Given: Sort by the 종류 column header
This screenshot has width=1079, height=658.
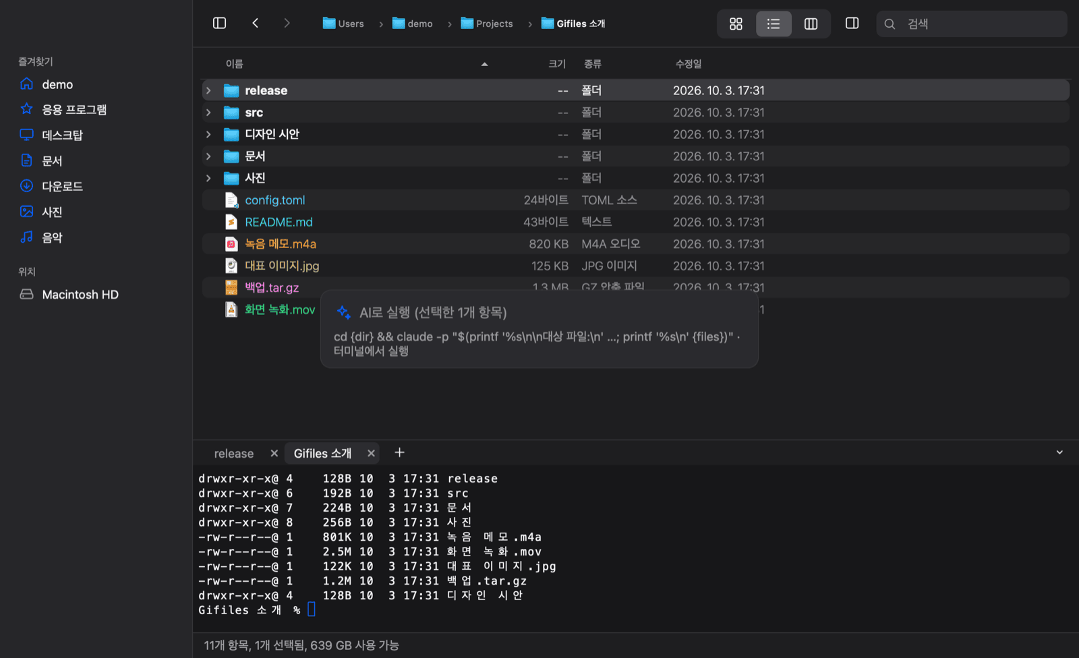Looking at the screenshot, I should (x=593, y=63).
